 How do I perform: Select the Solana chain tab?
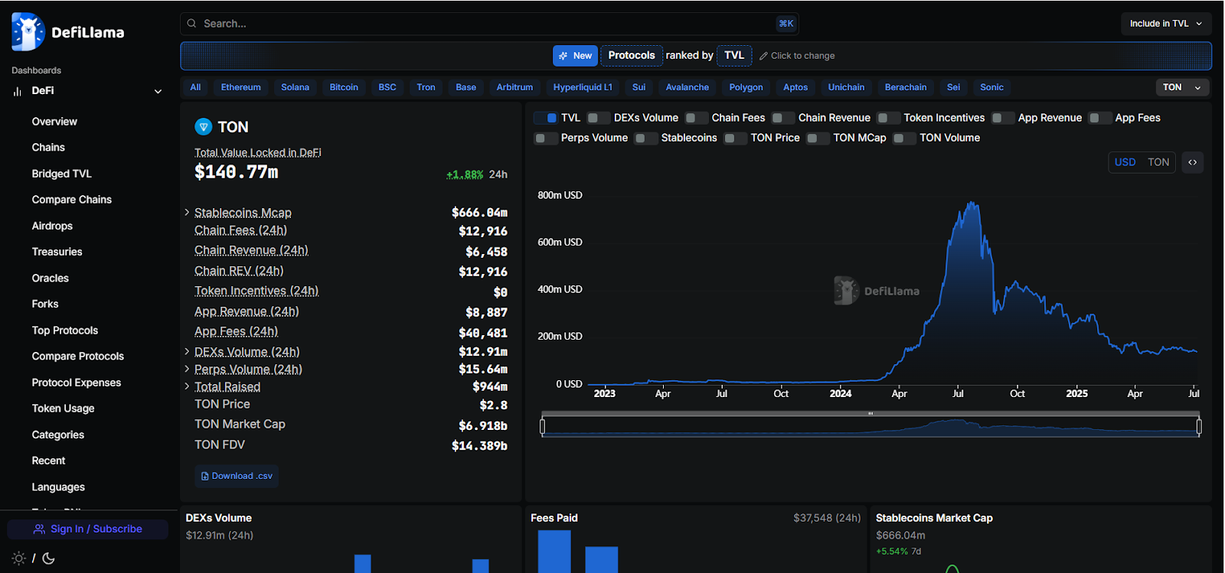(295, 87)
